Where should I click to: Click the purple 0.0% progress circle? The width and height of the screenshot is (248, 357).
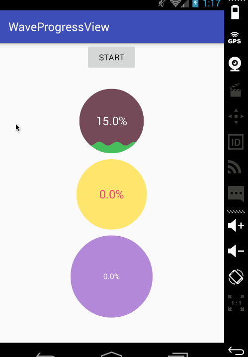(111, 276)
